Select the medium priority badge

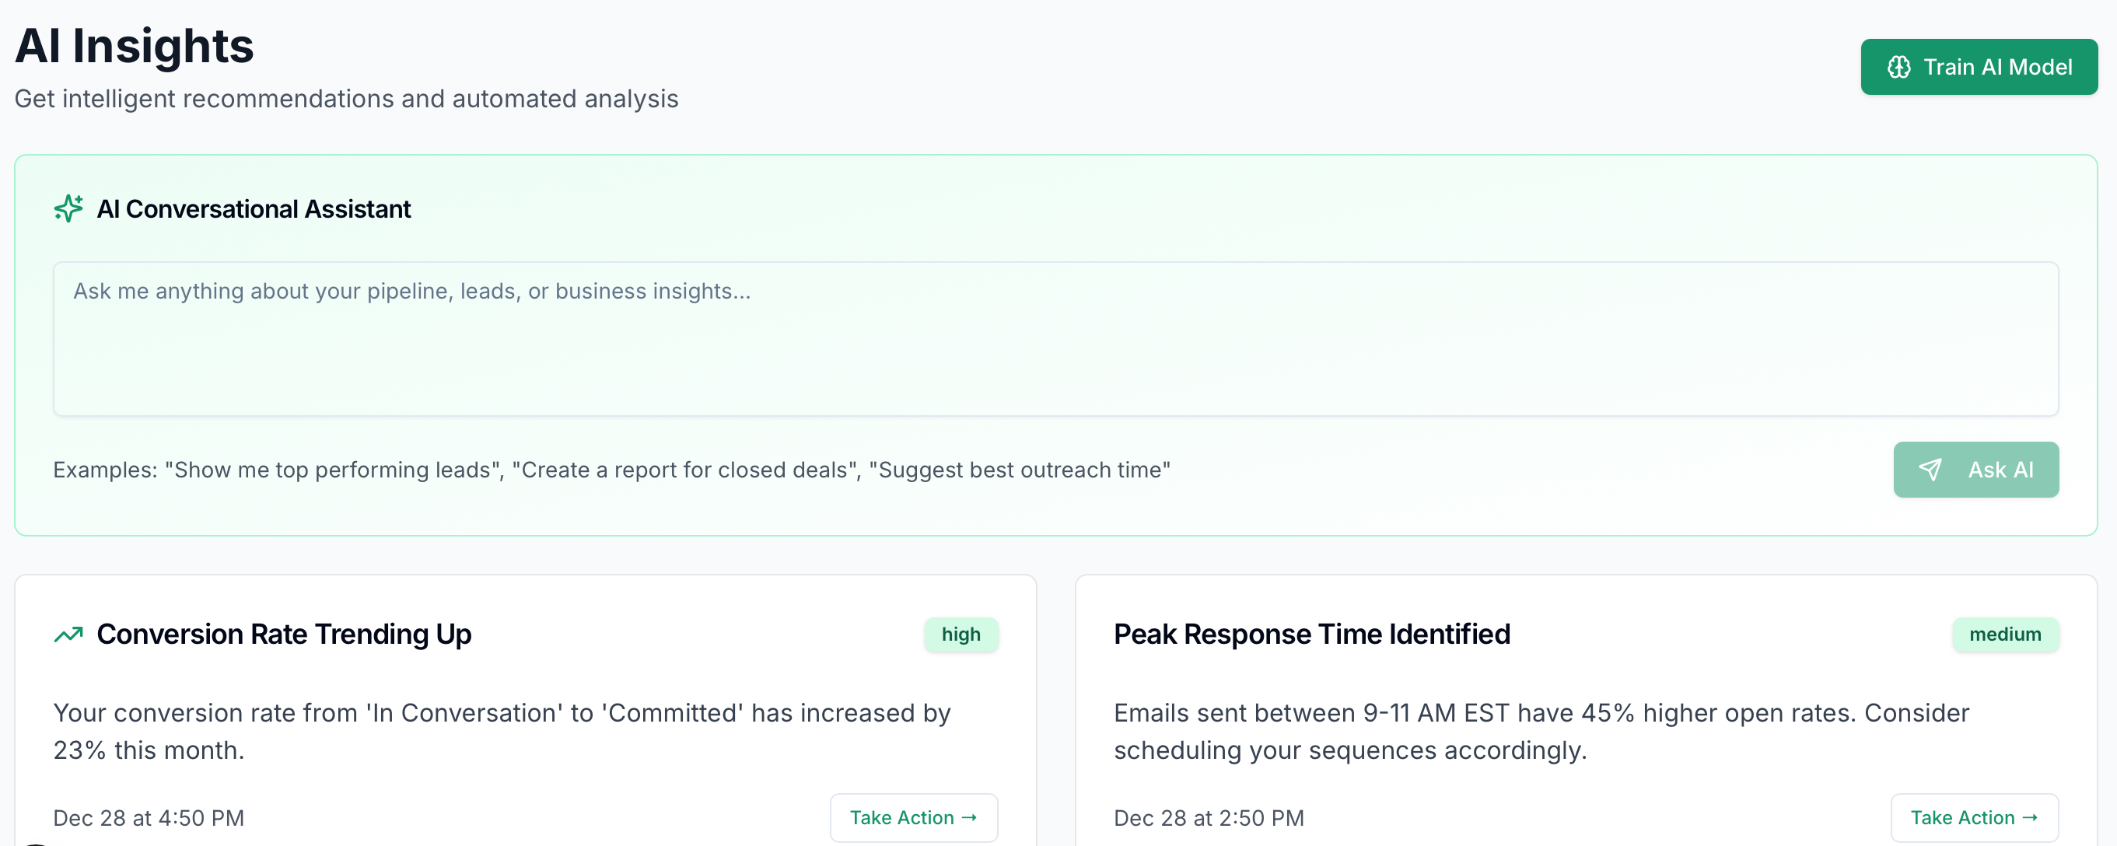pos(2005,634)
